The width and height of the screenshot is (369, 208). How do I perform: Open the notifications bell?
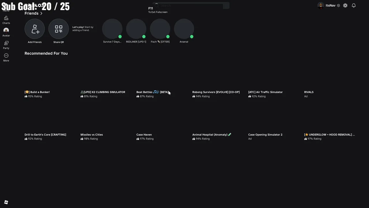tap(354, 5)
